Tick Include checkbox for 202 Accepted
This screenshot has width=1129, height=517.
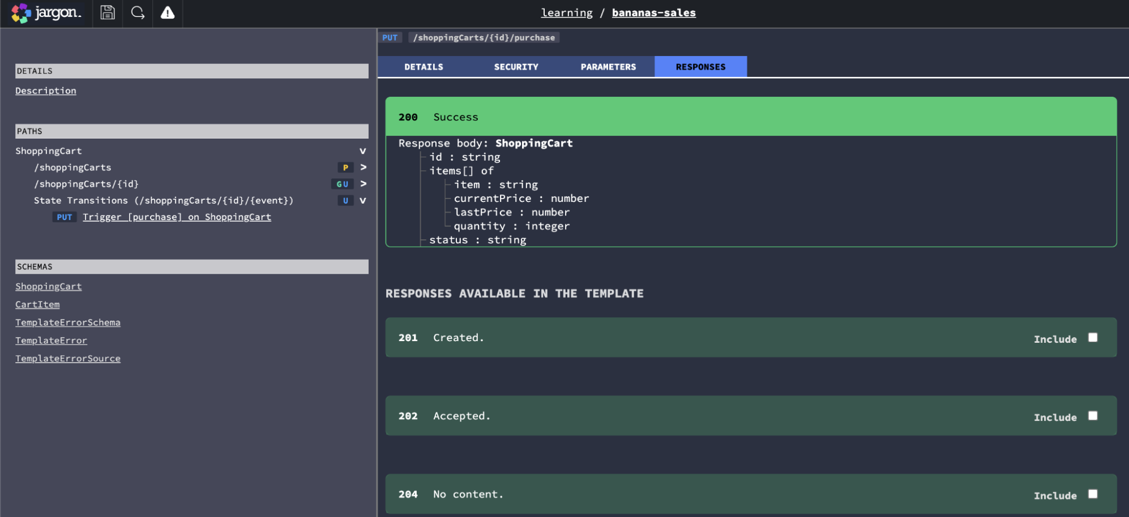pos(1093,416)
